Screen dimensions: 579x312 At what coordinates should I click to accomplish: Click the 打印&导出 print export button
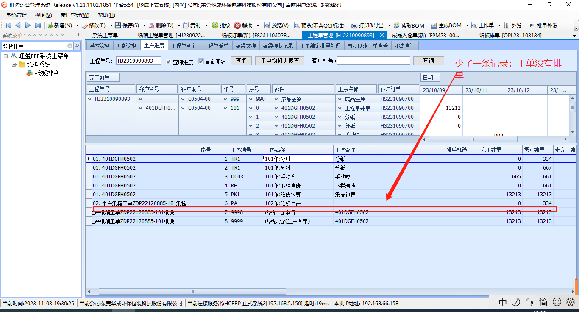pos(367,25)
